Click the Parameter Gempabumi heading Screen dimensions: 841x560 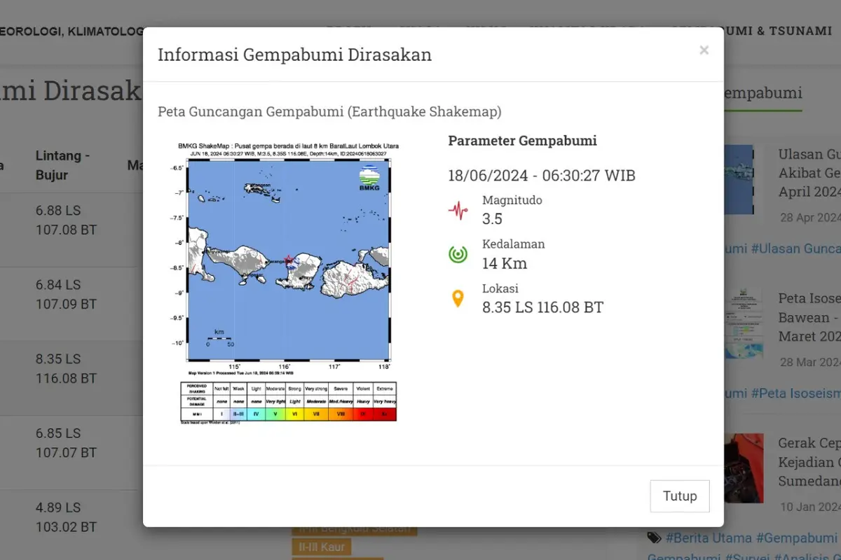pos(523,141)
